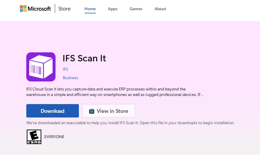Open the Store home link
The image size is (260, 155).
[64, 9]
